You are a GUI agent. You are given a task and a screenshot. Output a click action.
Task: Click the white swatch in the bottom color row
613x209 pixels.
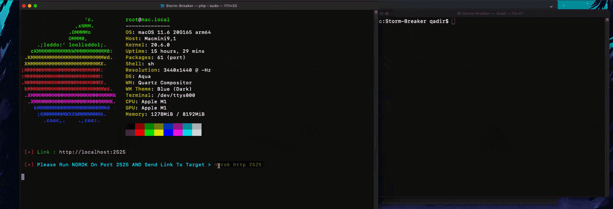(x=197, y=133)
